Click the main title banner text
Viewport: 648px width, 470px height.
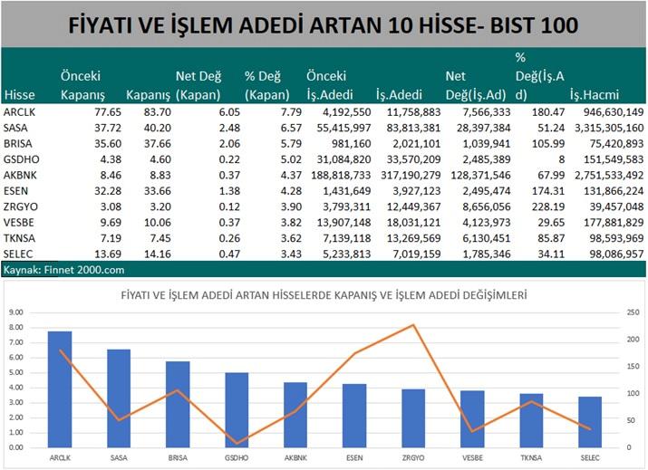click(324, 25)
